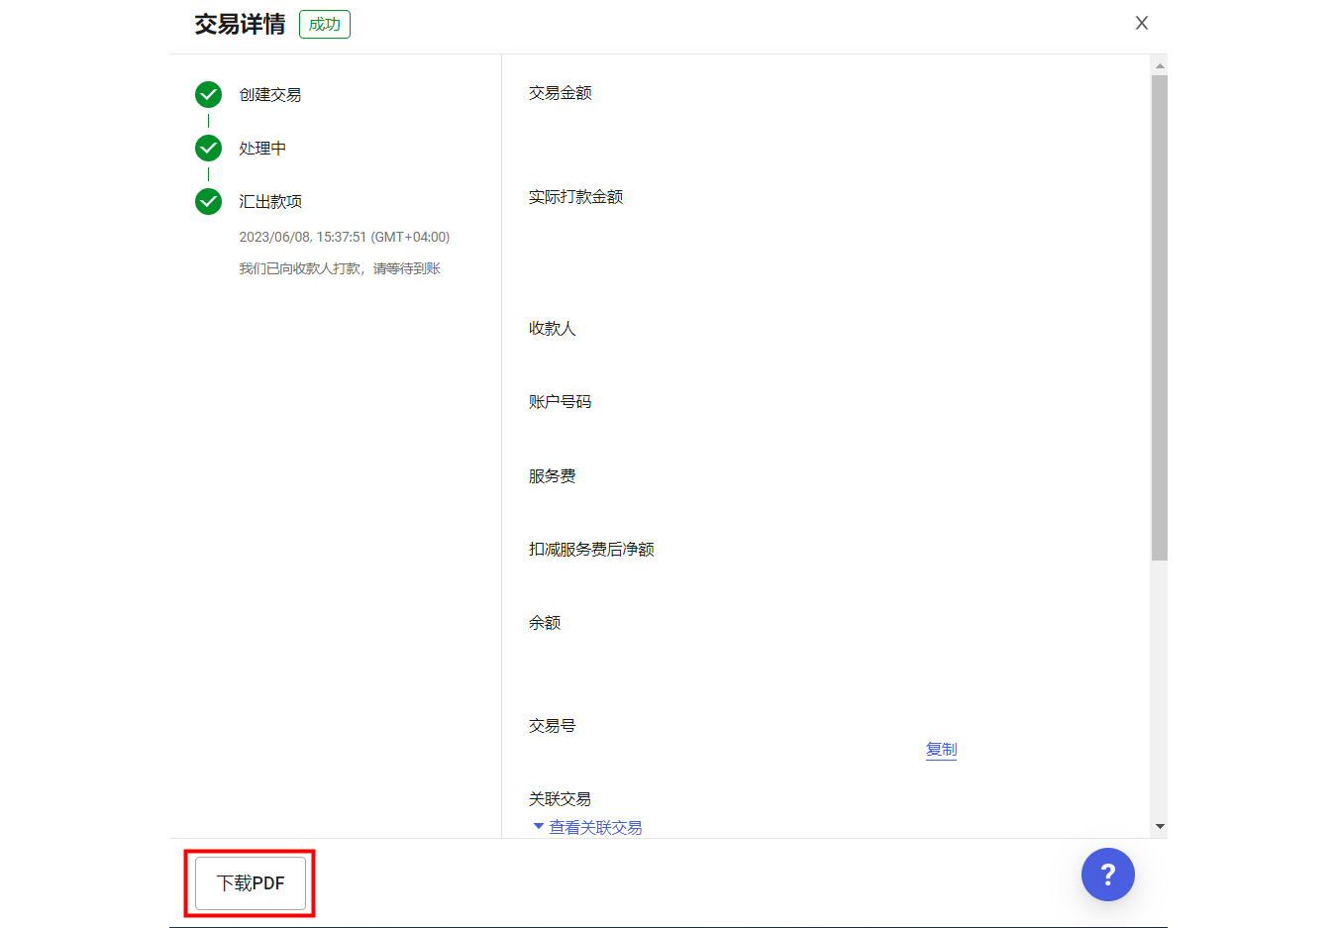Copy the transaction number via 复制
Screen dimensions: 1337x928
940,750
